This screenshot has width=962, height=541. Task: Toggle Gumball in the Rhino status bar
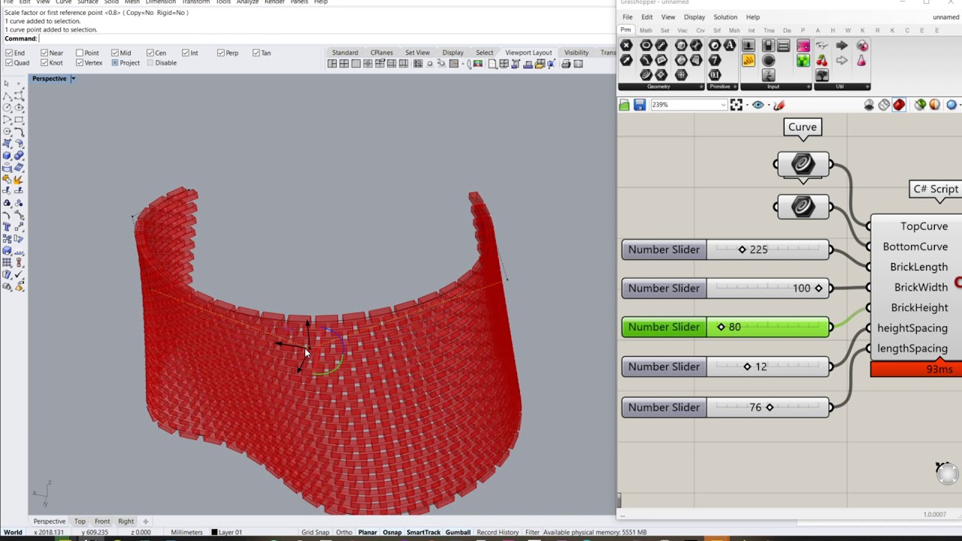[x=458, y=533]
